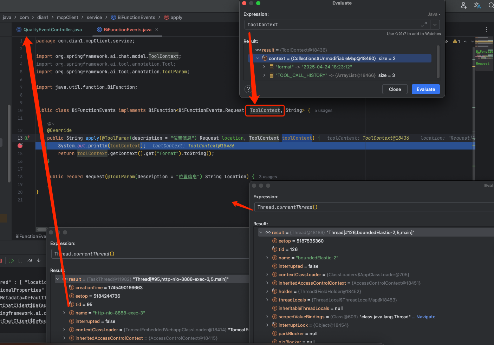Click the java breadcrumb item
This screenshot has height=345, width=494.
coord(7,17)
